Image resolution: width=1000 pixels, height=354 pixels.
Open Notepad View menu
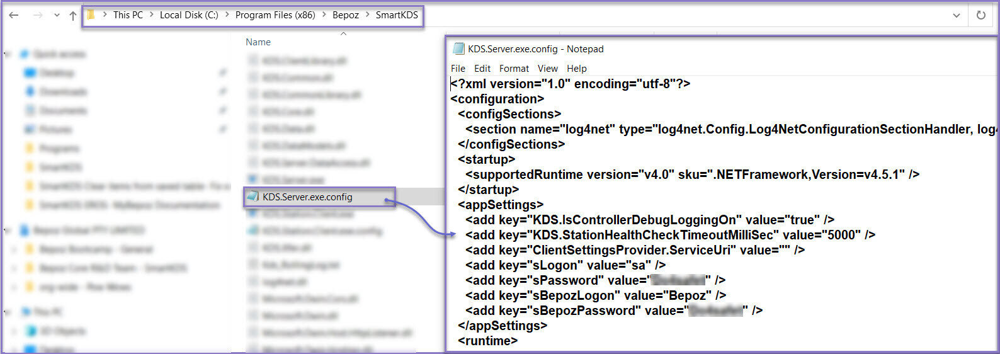(x=547, y=69)
